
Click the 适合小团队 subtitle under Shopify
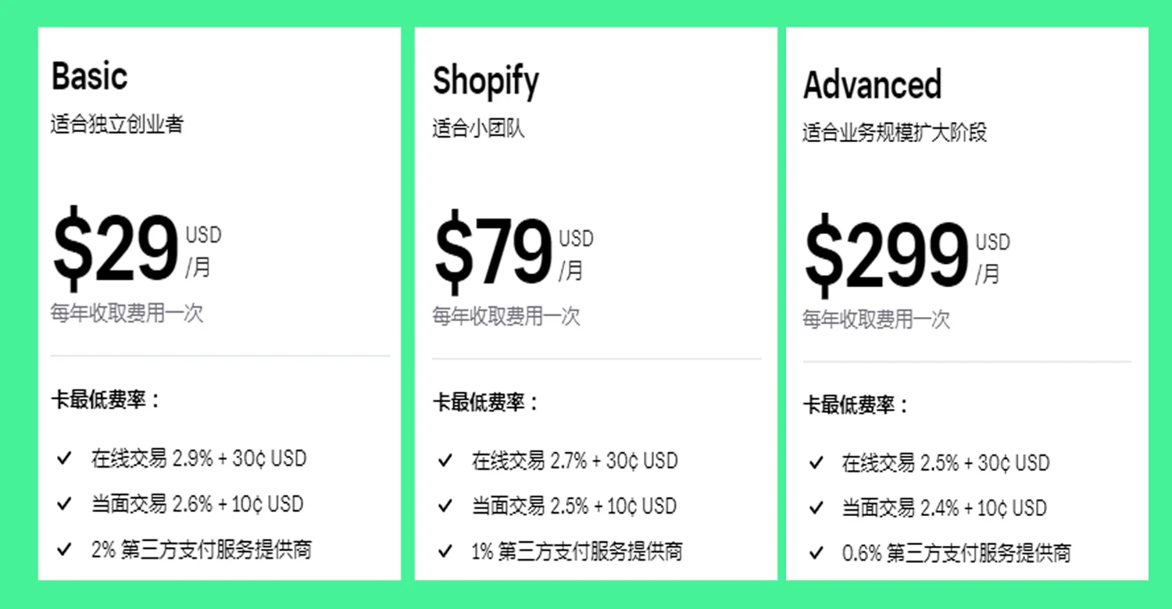[x=478, y=128]
